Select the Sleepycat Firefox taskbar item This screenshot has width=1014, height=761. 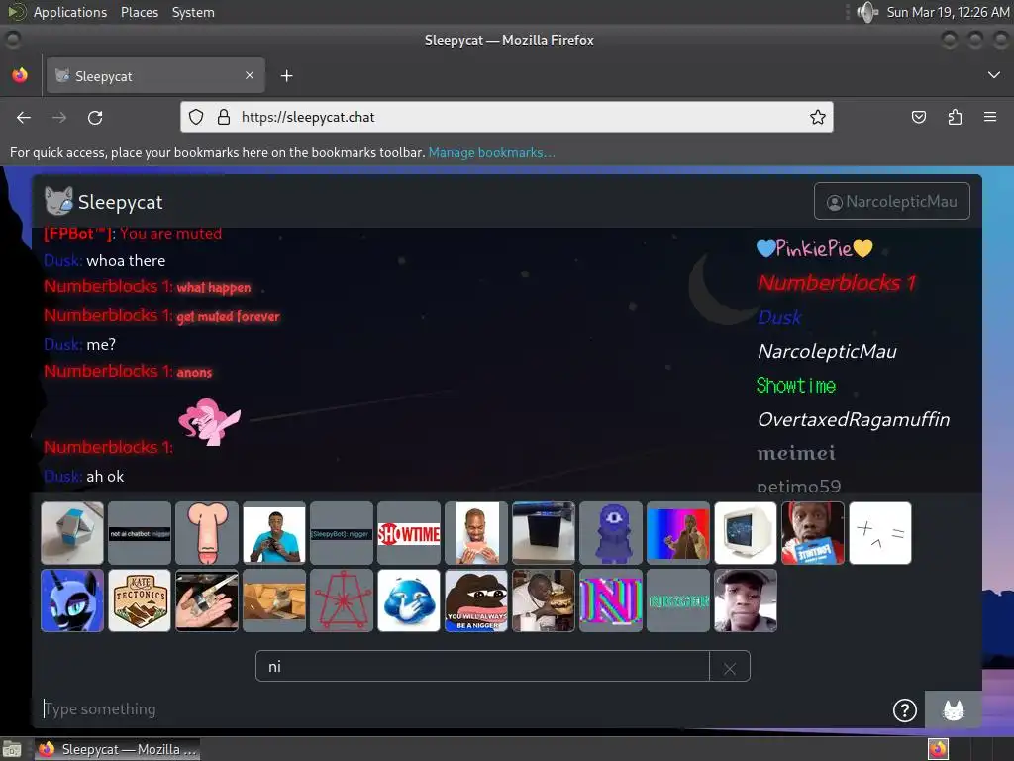117,749
